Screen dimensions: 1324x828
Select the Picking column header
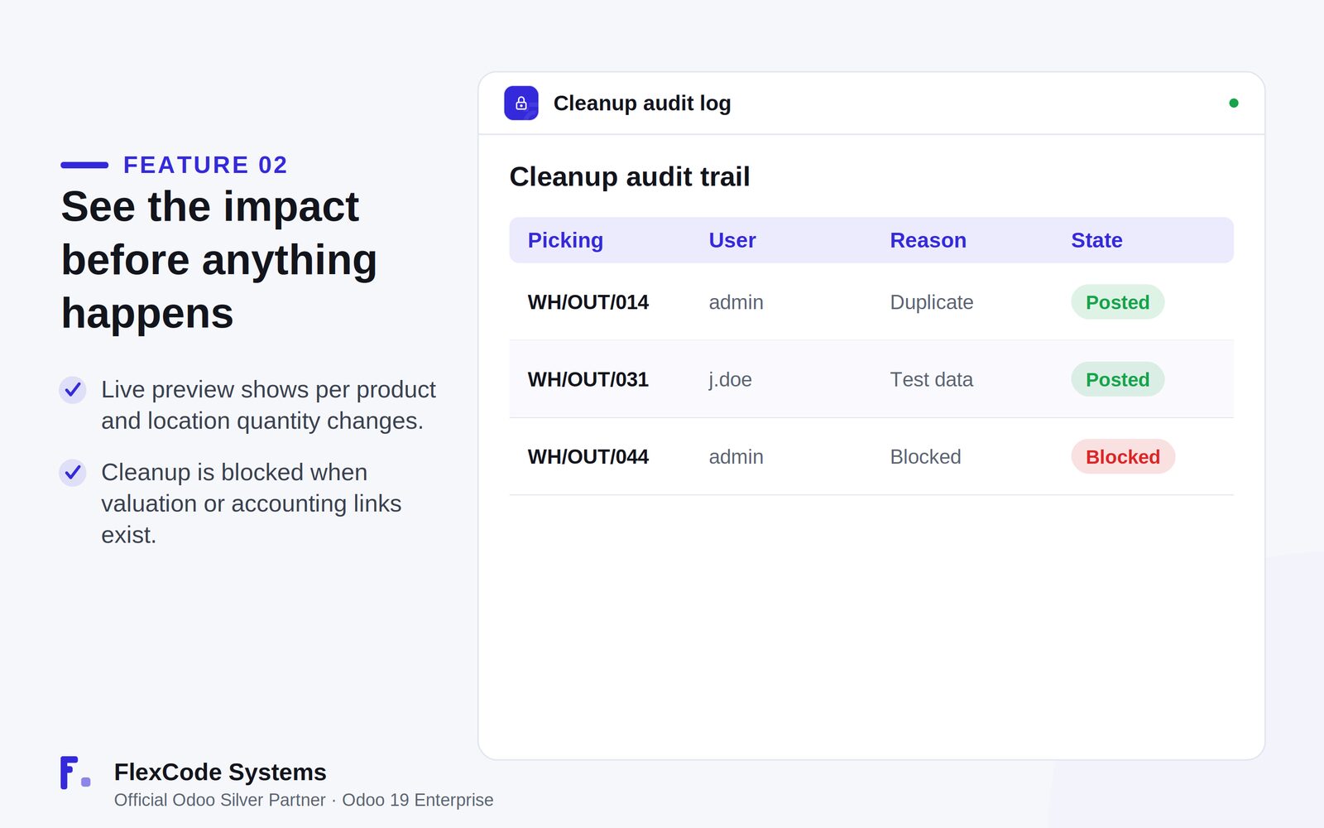565,240
